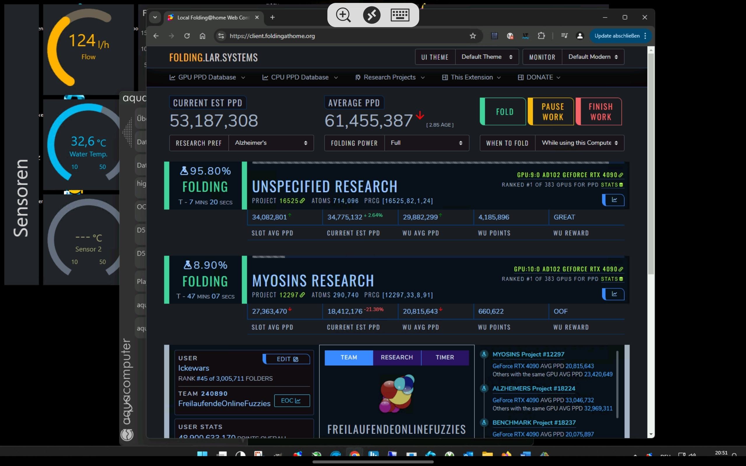Open the browser extensions puzzle icon

541,36
